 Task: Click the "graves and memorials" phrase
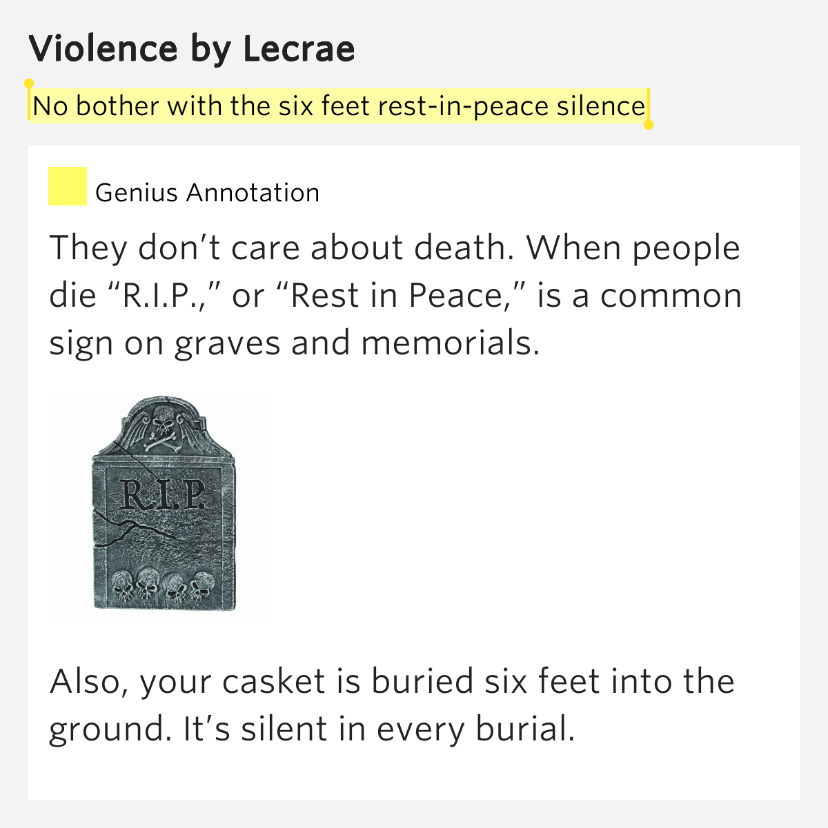tap(356, 343)
